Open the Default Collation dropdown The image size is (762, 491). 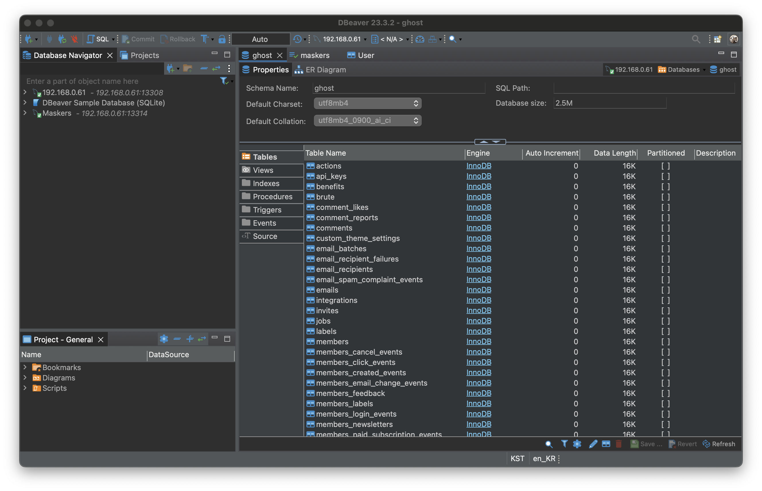click(x=368, y=121)
